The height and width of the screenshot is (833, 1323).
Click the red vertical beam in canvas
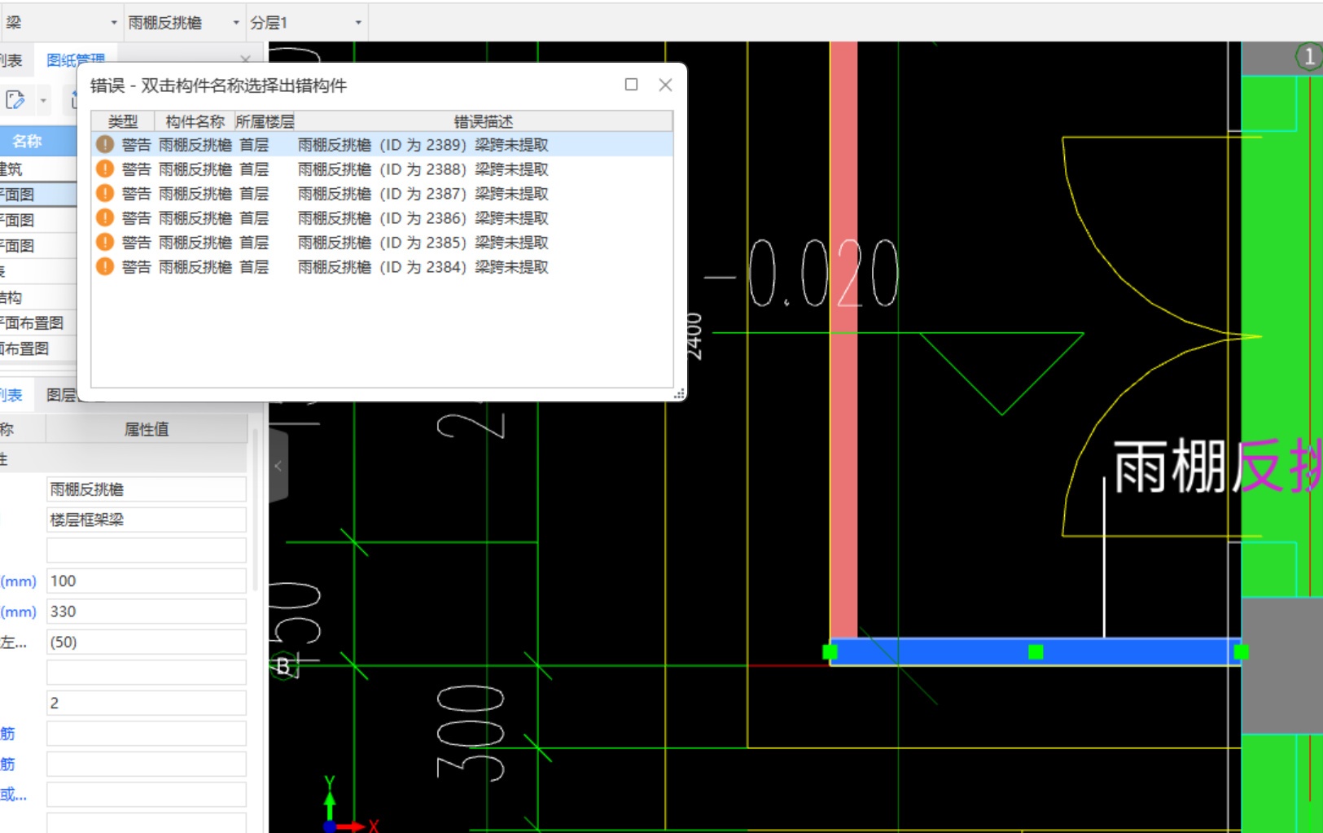pos(843,340)
